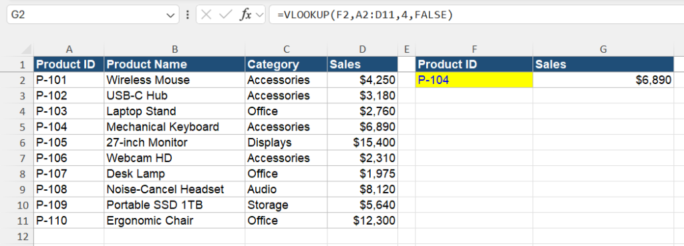Click the Product ID header in column A
Screen dimensions: 684x246
(69, 65)
